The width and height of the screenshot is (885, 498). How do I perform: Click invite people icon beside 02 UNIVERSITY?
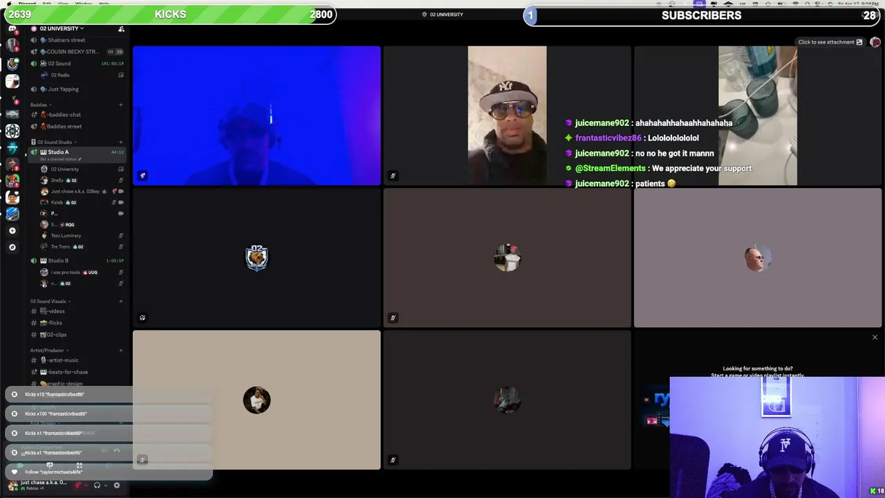[x=121, y=28]
